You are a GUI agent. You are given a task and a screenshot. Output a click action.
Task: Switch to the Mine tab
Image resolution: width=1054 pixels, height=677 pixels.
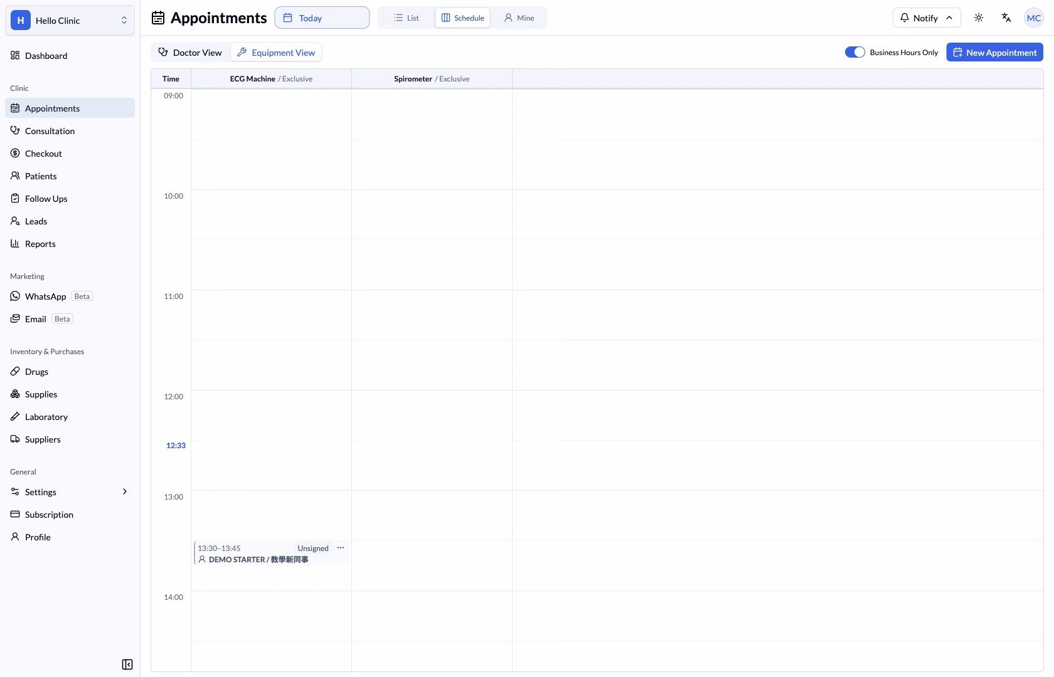click(x=519, y=18)
